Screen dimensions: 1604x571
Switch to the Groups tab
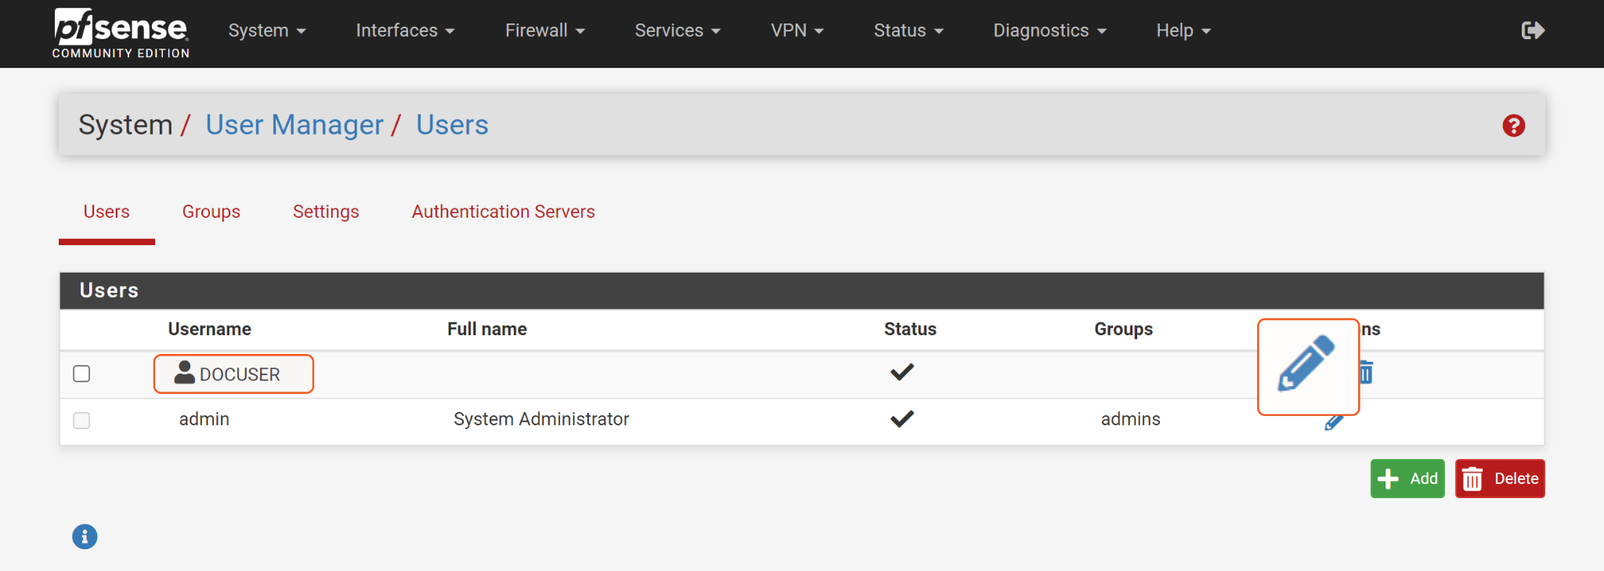point(211,211)
